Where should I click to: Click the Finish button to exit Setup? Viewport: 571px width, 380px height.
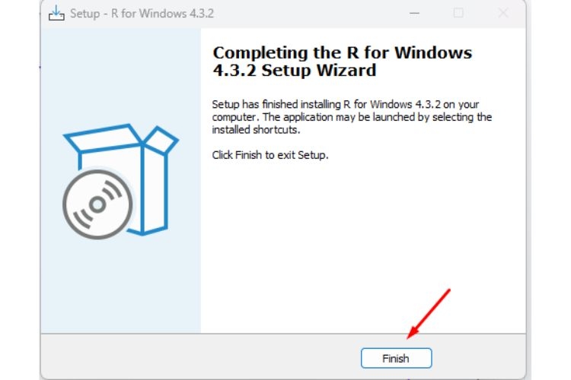click(x=396, y=358)
